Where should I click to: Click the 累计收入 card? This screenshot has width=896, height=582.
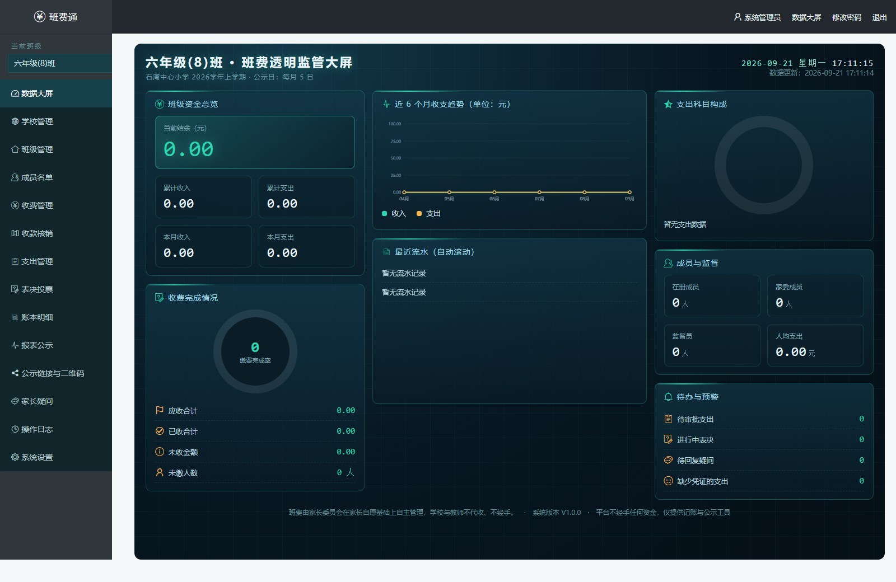(203, 197)
